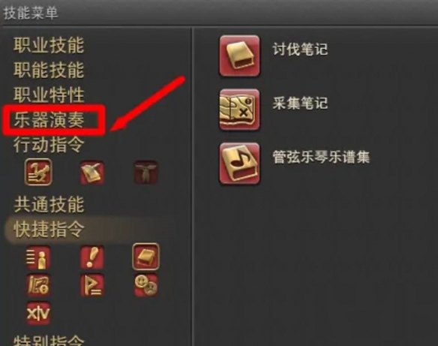Click the flag with lines icon
Image resolution: width=438 pixels, height=346 pixels.
[92, 285]
